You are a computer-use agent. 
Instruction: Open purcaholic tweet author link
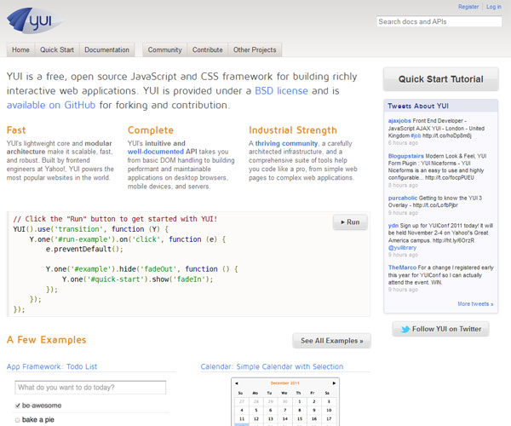coord(403,199)
